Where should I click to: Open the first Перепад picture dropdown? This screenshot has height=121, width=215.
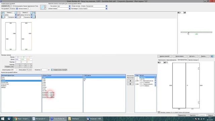(x=20, y=66)
